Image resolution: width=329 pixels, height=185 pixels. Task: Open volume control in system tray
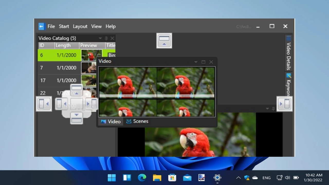click(x=287, y=178)
